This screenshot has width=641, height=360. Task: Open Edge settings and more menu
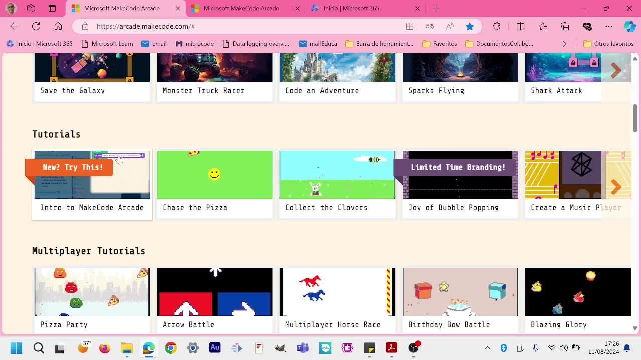[x=609, y=26]
